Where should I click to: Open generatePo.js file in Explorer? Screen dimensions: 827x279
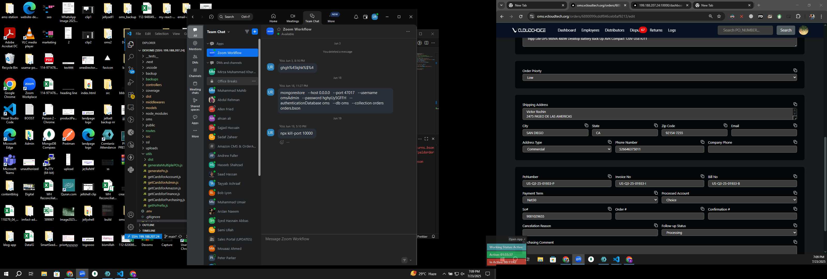[158, 171]
